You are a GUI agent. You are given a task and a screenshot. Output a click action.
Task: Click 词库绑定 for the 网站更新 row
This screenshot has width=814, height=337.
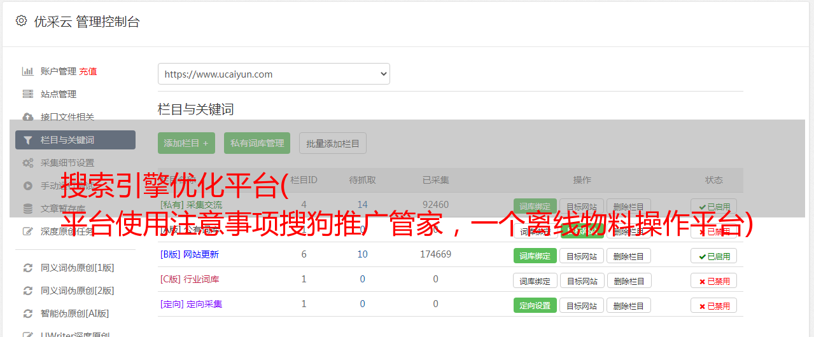tap(535, 256)
